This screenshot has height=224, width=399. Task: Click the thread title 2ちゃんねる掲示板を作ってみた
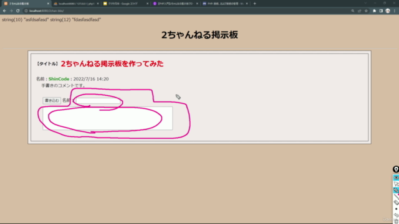112,63
